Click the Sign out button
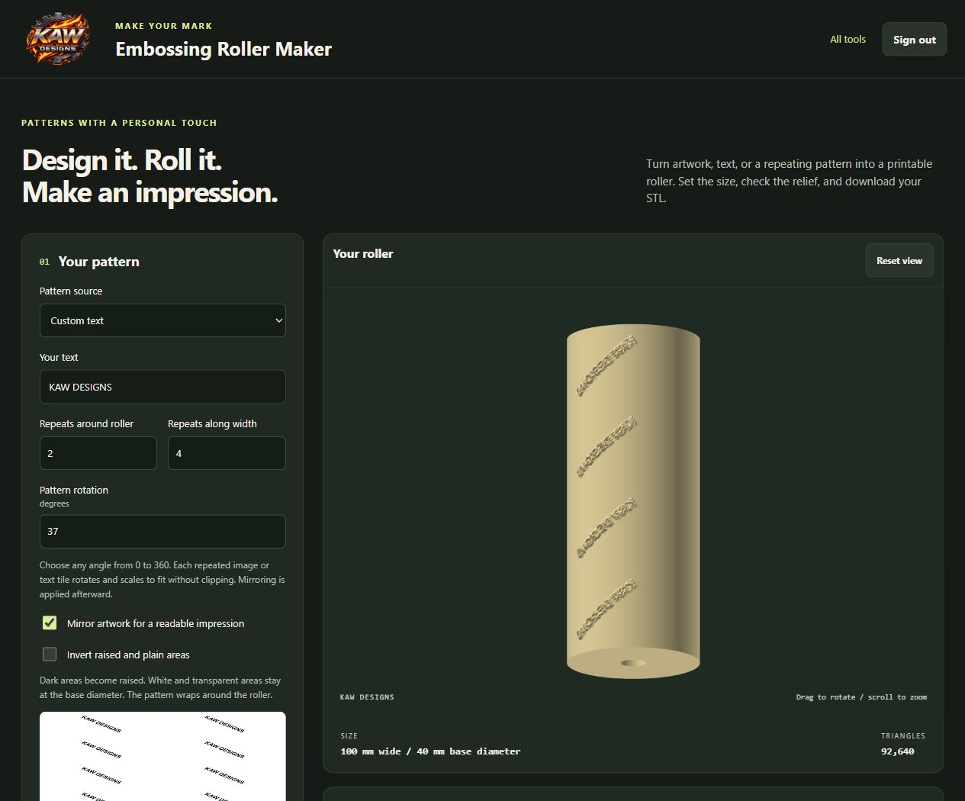The width and height of the screenshot is (965, 801). (914, 40)
